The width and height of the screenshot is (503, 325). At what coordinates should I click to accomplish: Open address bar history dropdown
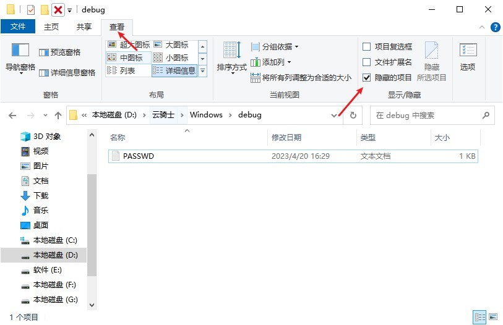click(334, 116)
